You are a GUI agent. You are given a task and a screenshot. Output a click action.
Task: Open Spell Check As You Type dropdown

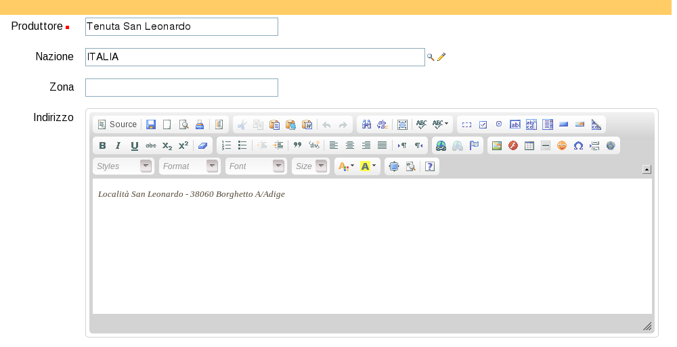[x=440, y=124]
